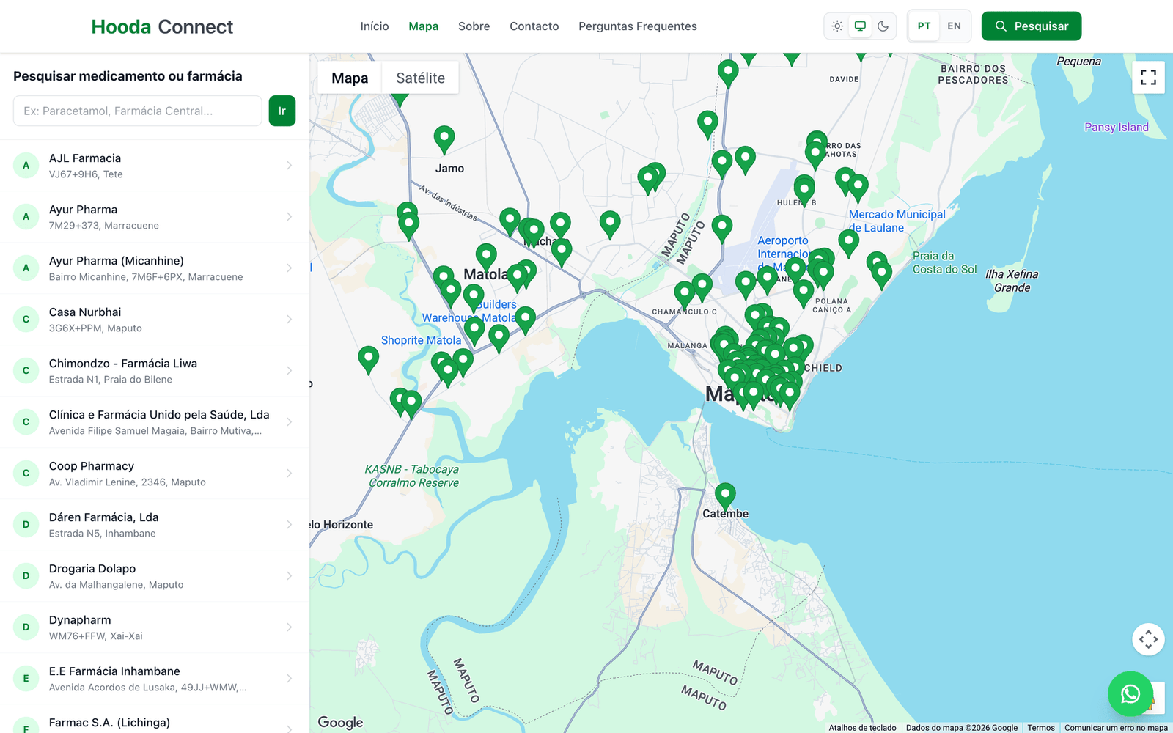Expand Dáren Farmácia chevron
Image resolution: width=1173 pixels, height=733 pixels.
(290, 525)
